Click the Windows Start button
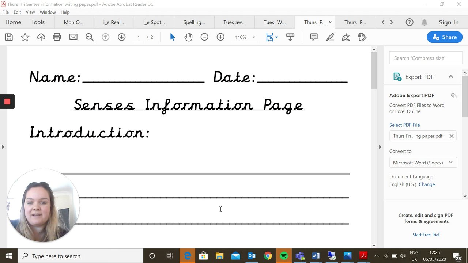The image size is (468, 263). coord(9,256)
